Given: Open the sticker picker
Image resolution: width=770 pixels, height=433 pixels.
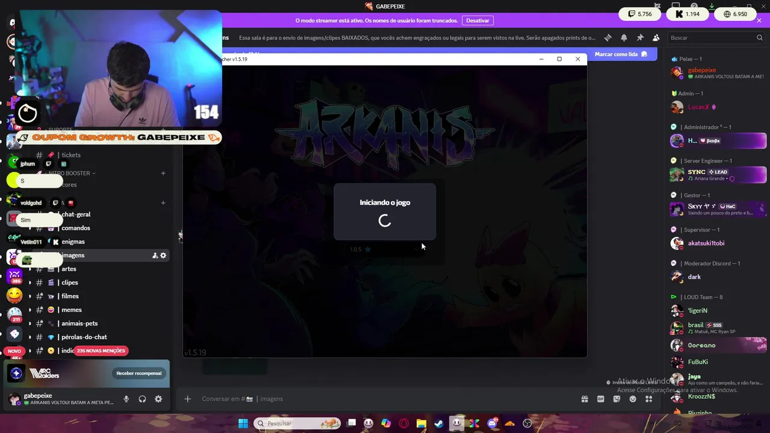Looking at the screenshot, I should [617, 399].
